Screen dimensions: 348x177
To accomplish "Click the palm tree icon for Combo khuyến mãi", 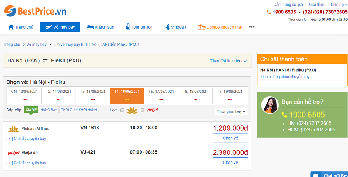I will click(201, 27).
